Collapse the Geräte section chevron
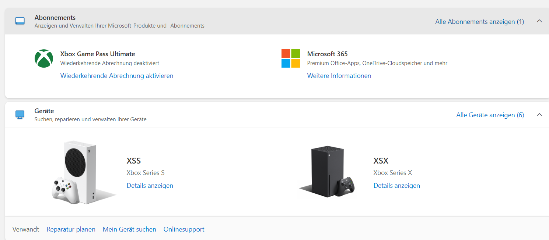The width and height of the screenshot is (549, 240). click(x=539, y=115)
